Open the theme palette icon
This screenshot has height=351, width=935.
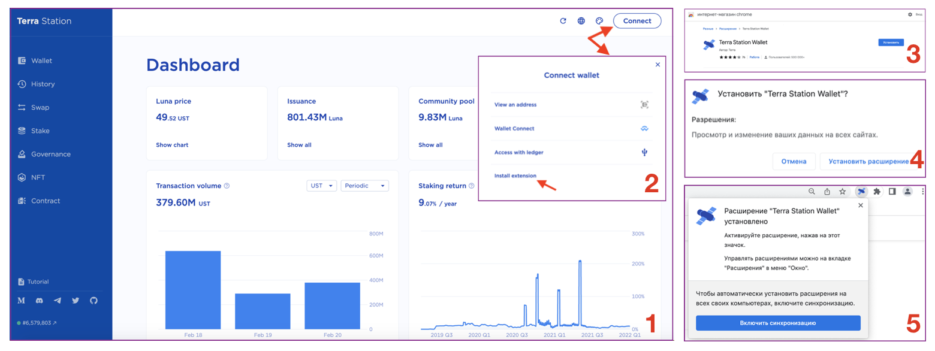[599, 21]
